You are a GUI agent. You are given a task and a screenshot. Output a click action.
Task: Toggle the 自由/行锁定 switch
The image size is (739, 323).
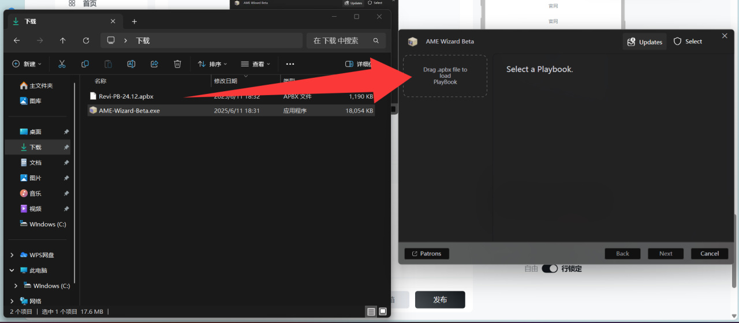click(550, 269)
